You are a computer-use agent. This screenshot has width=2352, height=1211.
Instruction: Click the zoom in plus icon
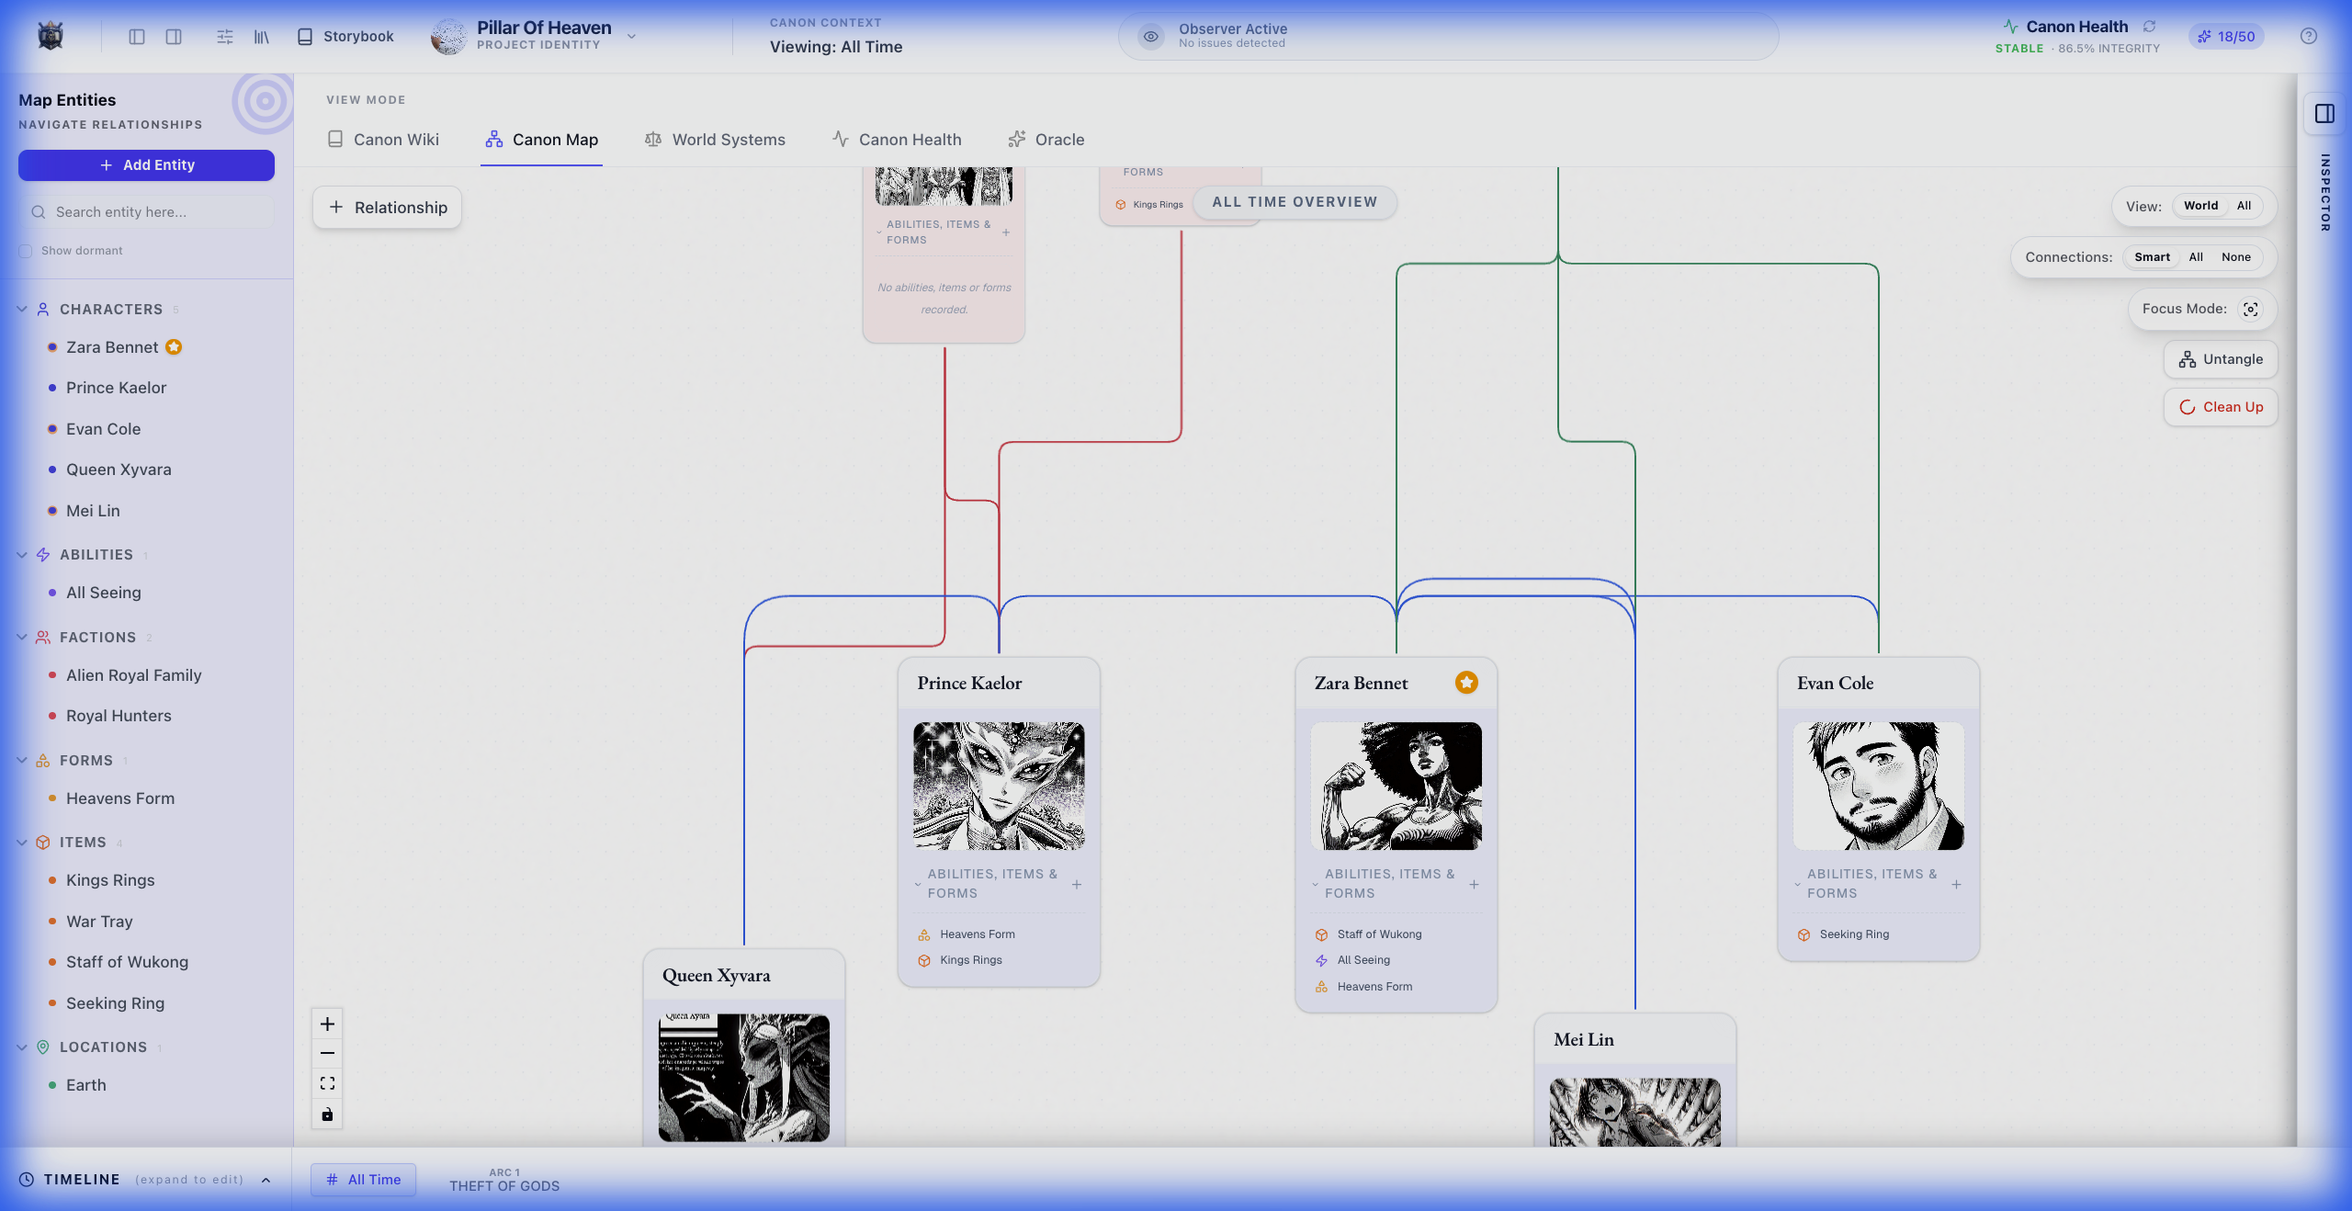click(x=327, y=1024)
